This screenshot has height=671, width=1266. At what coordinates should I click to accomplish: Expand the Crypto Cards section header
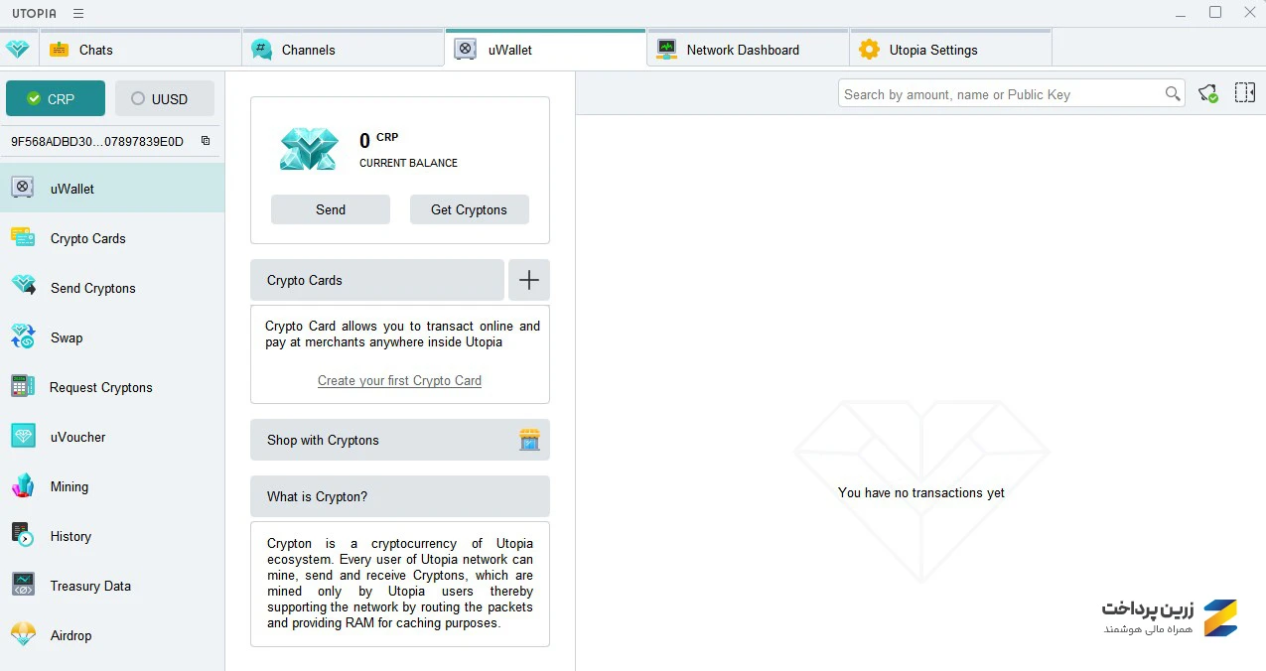point(376,280)
